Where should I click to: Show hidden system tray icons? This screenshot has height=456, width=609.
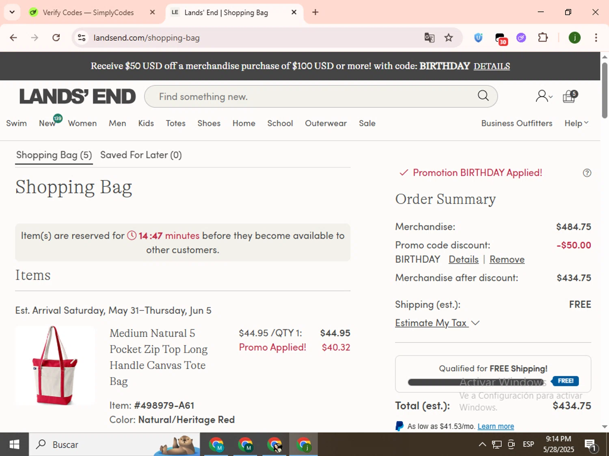coord(482,445)
